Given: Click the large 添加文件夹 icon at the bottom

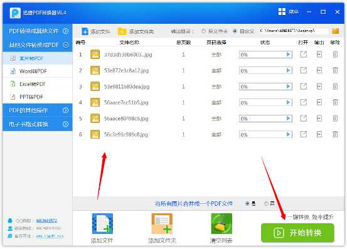Looking at the screenshot, I should pos(162,223).
